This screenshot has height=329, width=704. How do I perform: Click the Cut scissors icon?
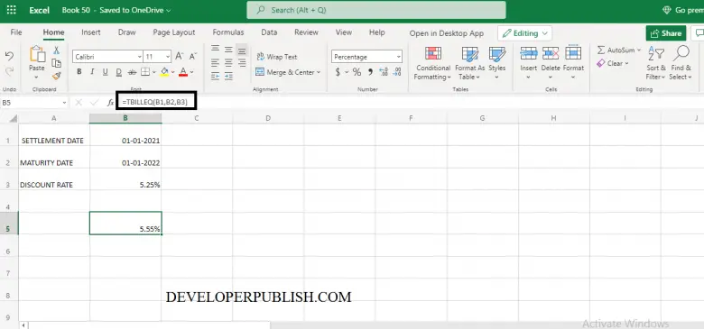click(x=57, y=50)
